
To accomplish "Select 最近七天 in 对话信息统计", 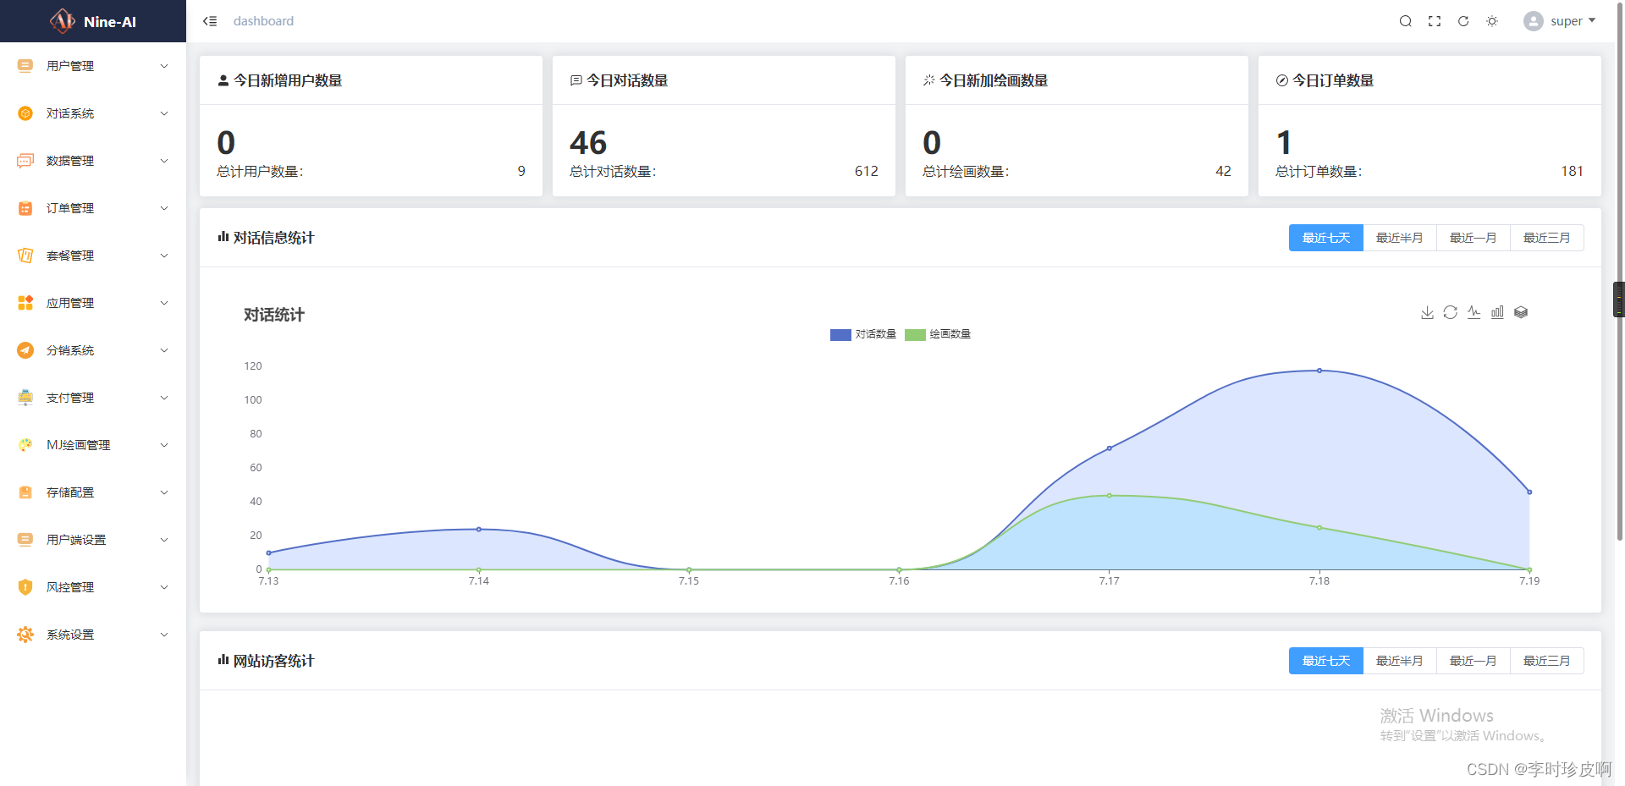I will (x=1326, y=238).
